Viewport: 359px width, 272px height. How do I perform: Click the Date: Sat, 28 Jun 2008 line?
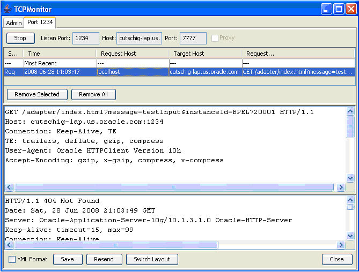[80, 210]
